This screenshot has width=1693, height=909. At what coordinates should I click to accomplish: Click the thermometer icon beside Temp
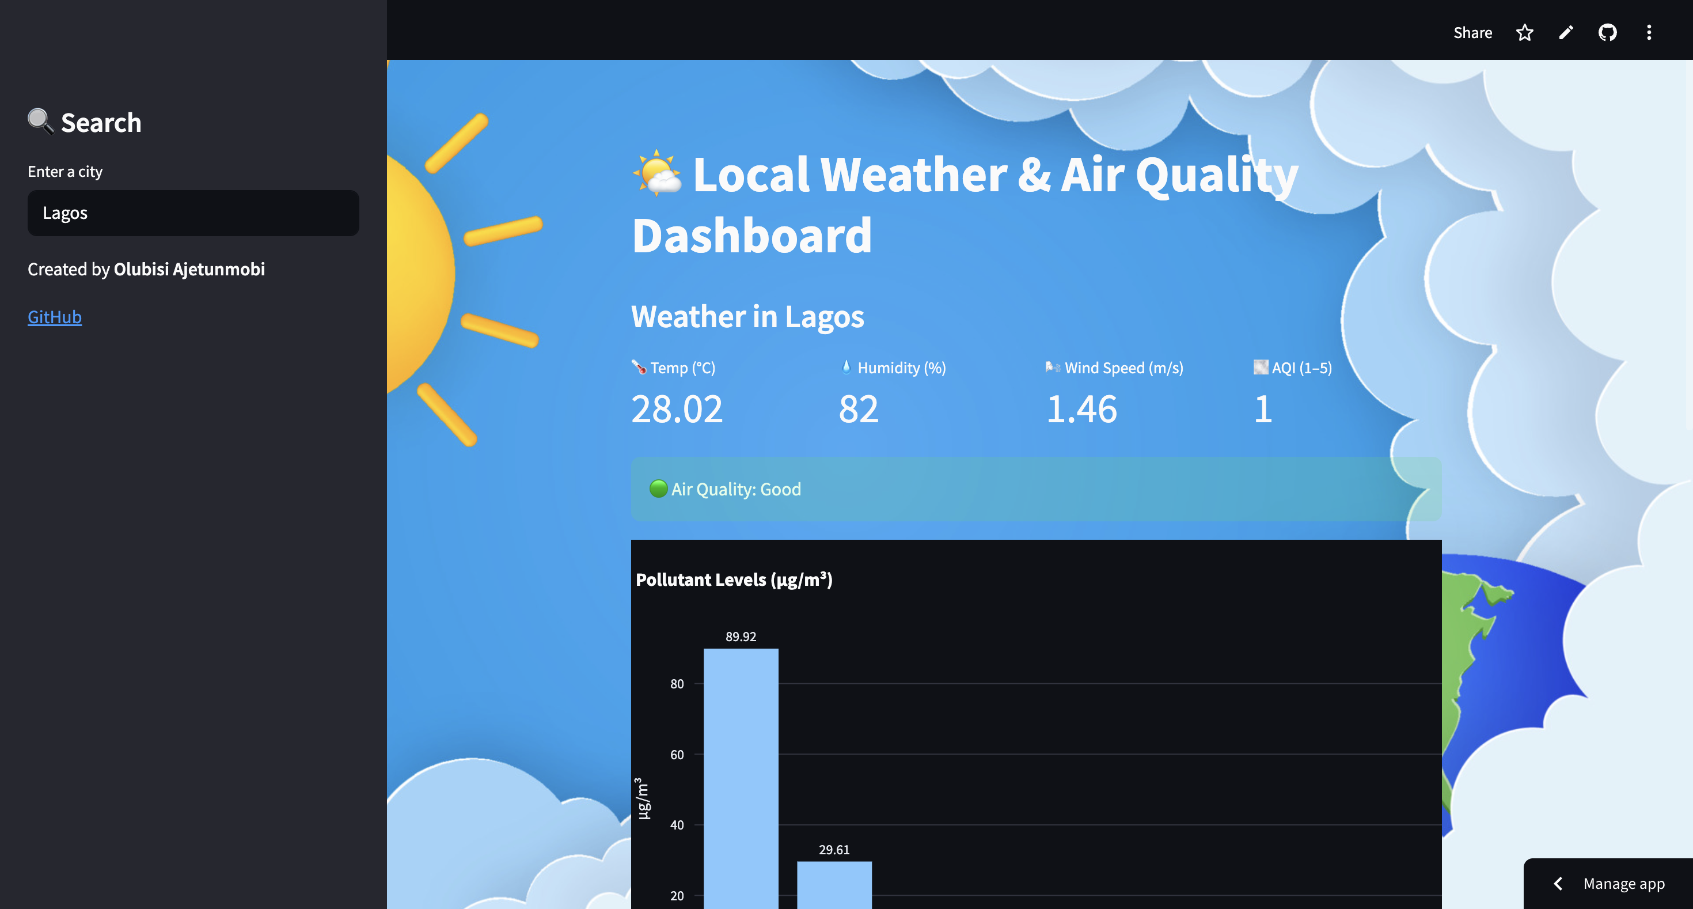point(639,368)
